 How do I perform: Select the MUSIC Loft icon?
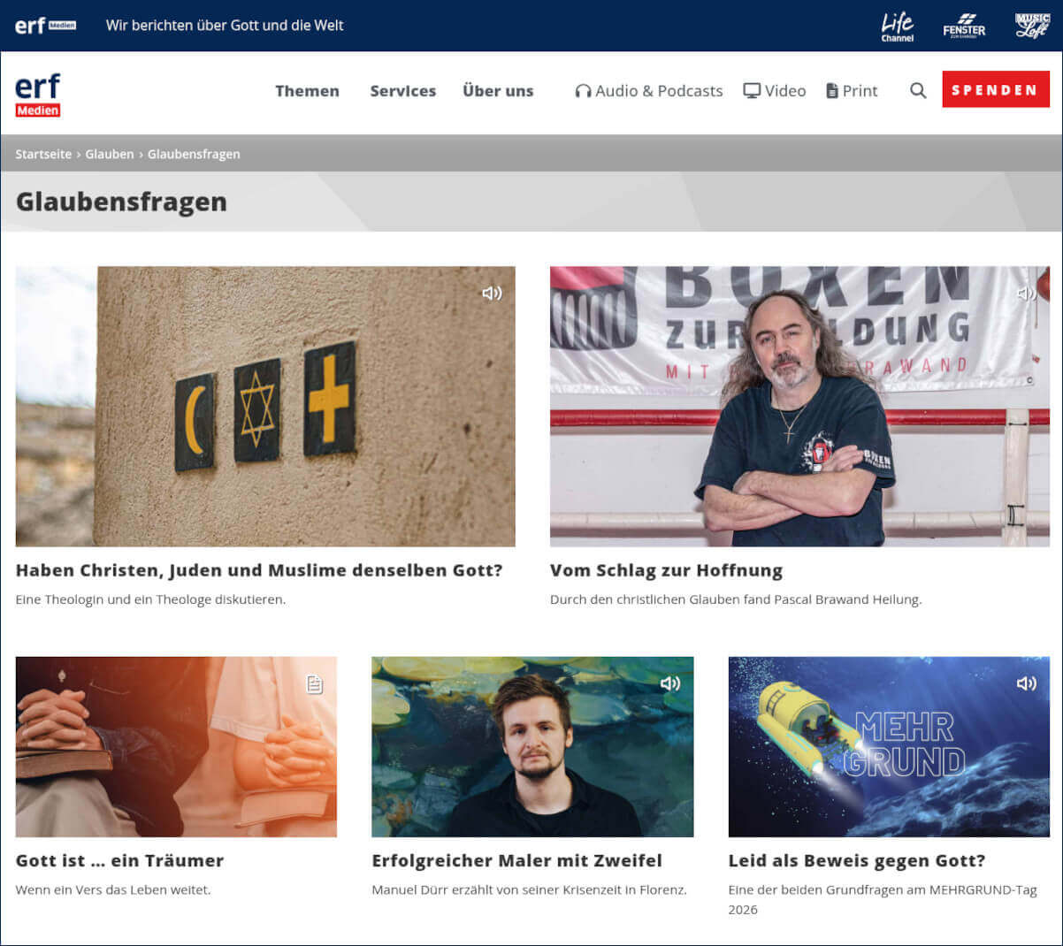pyautogui.click(x=1031, y=26)
